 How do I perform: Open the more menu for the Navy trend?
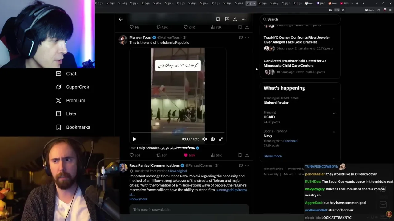(x=335, y=132)
